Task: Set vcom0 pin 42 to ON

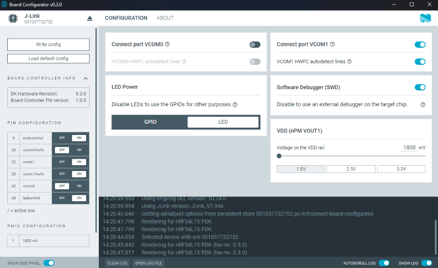Action: point(79,186)
